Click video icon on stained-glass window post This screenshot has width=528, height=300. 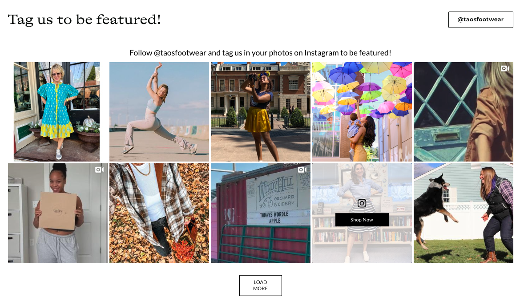tap(505, 68)
